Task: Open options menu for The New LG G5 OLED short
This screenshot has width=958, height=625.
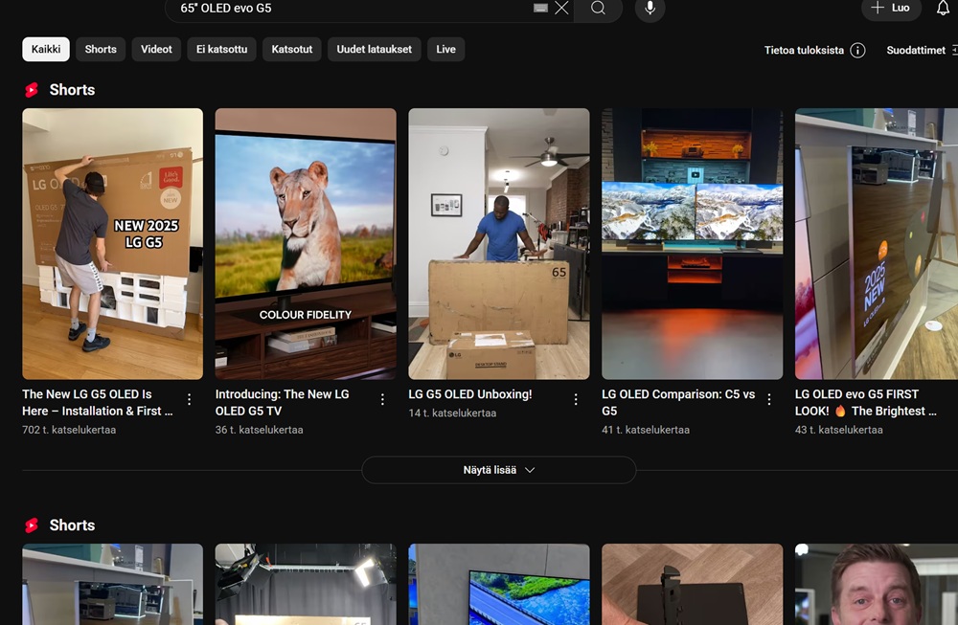Action: point(190,399)
